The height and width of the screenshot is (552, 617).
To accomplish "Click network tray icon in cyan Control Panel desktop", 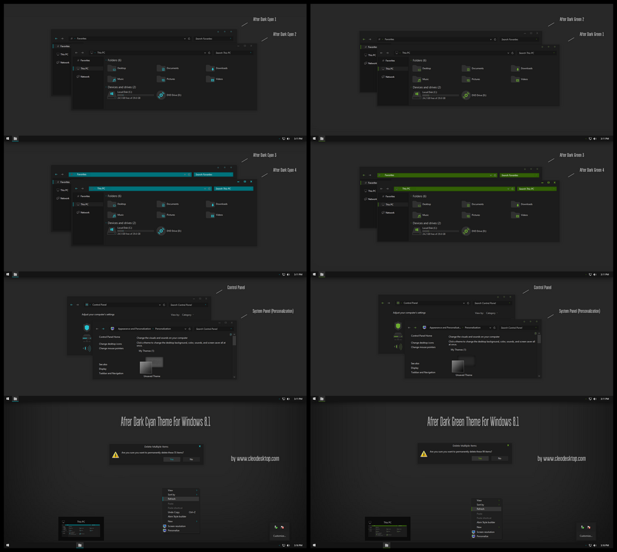I will pyautogui.click(x=284, y=399).
